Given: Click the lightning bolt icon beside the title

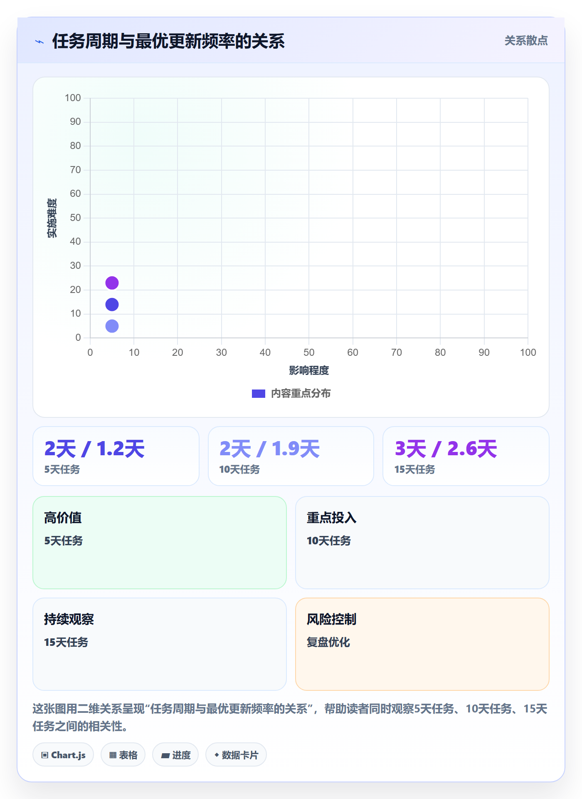Looking at the screenshot, I should [39, 42].
